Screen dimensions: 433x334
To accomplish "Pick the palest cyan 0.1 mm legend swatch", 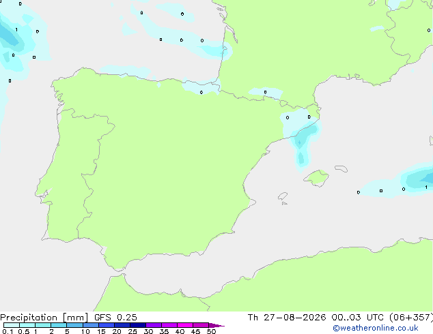I will [12, 325].
